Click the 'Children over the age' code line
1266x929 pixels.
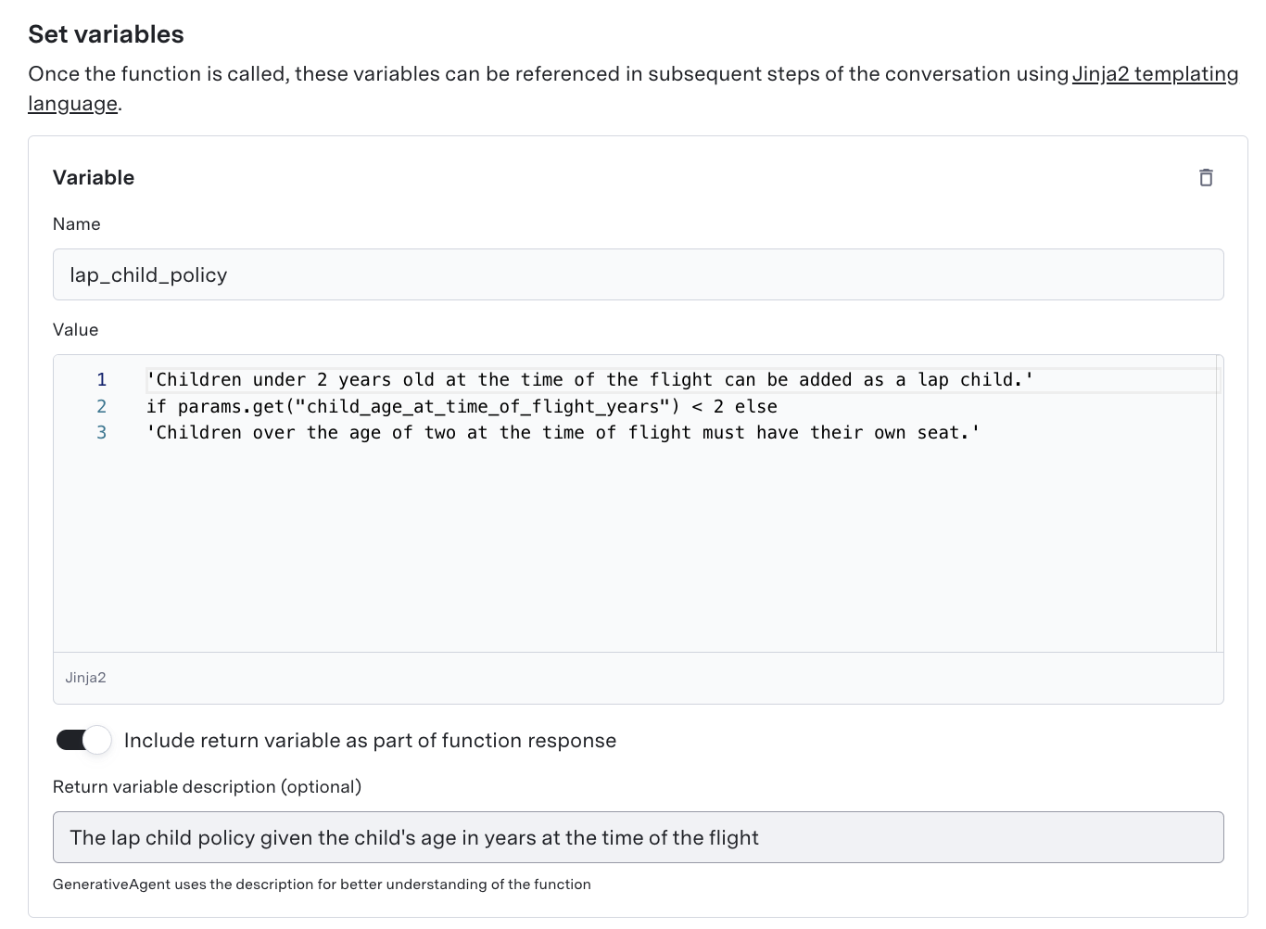563,432
